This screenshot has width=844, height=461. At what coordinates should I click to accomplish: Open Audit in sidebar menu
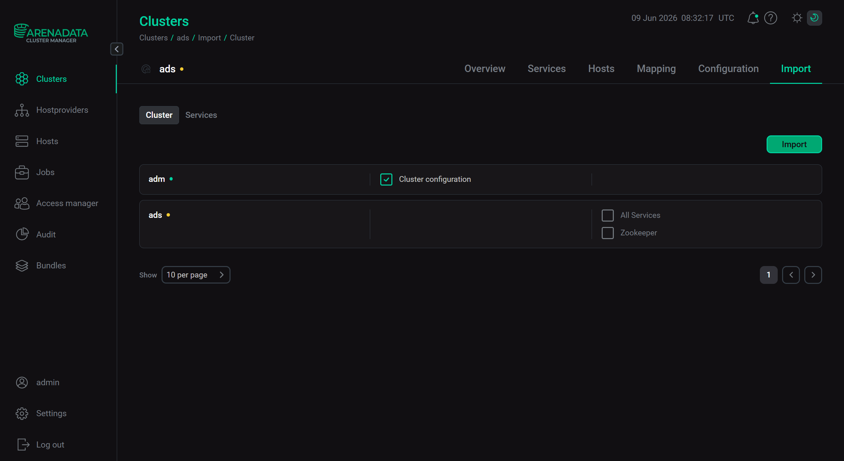[x=46, y=235]
